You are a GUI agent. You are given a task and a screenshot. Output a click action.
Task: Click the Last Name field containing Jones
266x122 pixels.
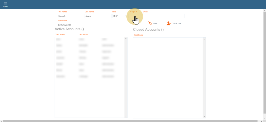click(98, 16)
